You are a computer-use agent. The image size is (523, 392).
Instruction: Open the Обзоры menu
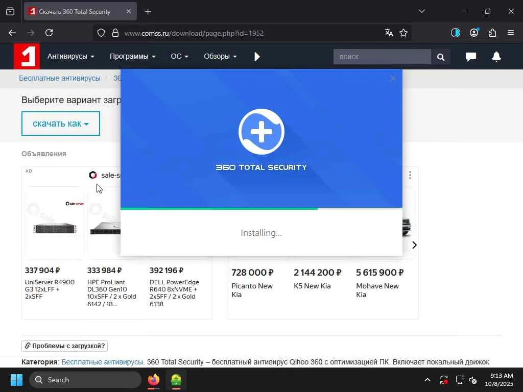(220, 56)
